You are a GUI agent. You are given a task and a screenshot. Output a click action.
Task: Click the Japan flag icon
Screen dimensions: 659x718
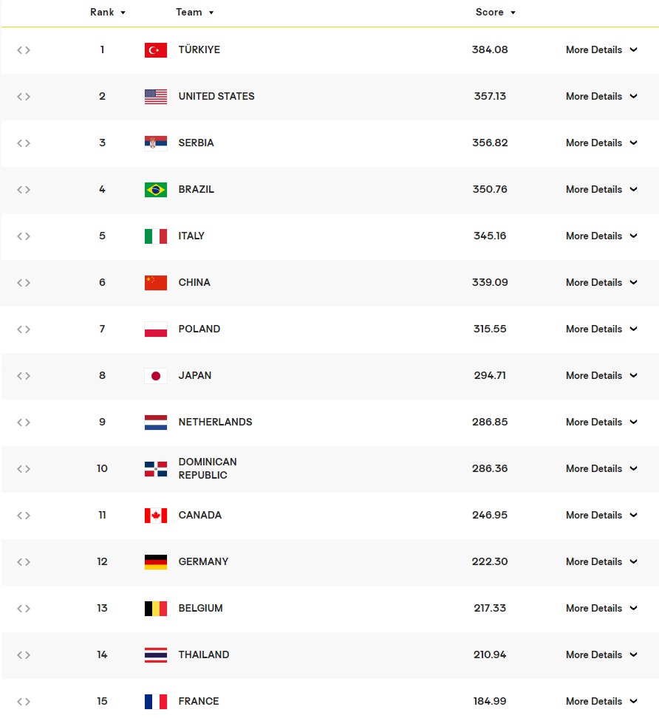tap(155, 376)
